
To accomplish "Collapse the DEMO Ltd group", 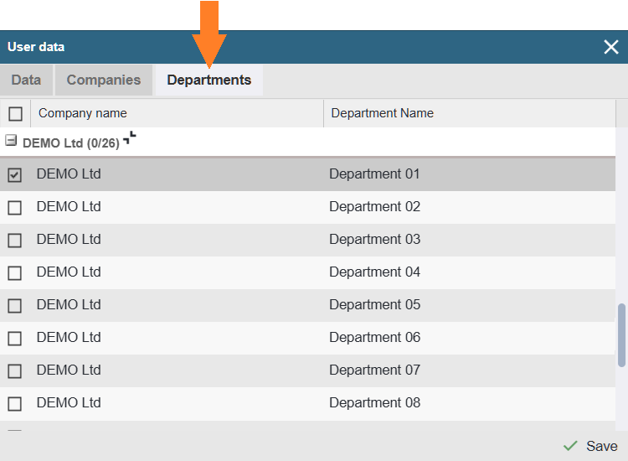I will click(x=11, y=142).
